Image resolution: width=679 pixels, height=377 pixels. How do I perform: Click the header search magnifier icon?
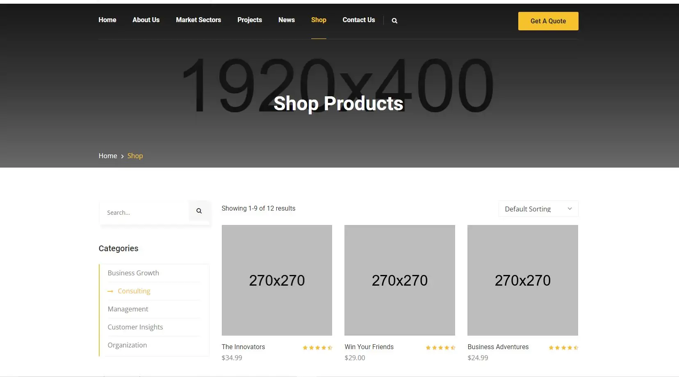pos(394,21)
